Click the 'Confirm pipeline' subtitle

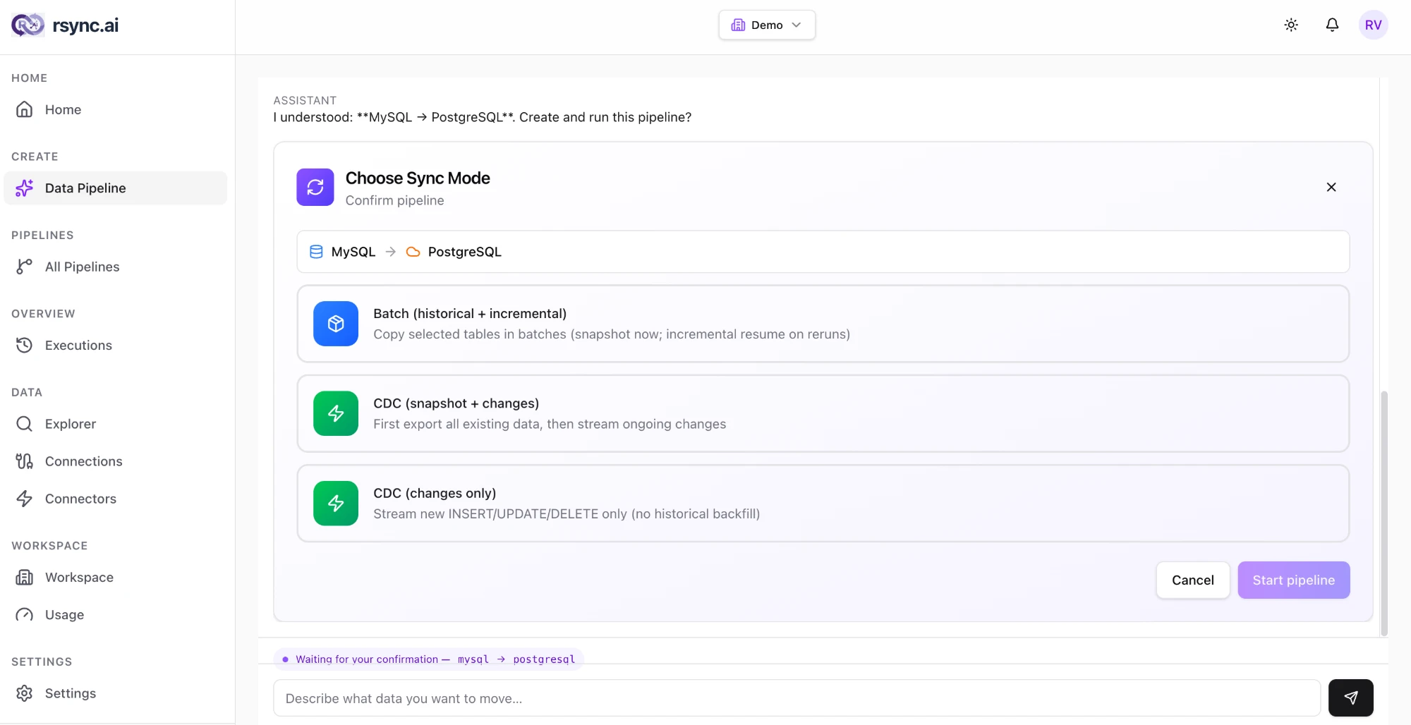tap(394, 200)
